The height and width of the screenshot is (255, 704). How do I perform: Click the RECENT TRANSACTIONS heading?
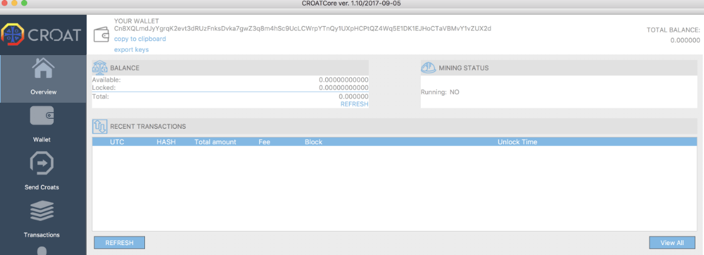(x=147, y=126)
